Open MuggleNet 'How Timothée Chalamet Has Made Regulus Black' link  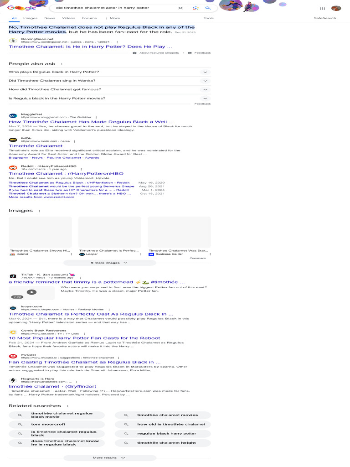91,122
